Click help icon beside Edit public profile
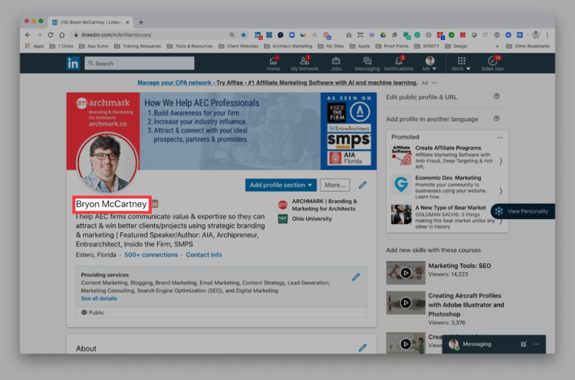This screenshot has height=380, width=575. [x=497, y=97]
